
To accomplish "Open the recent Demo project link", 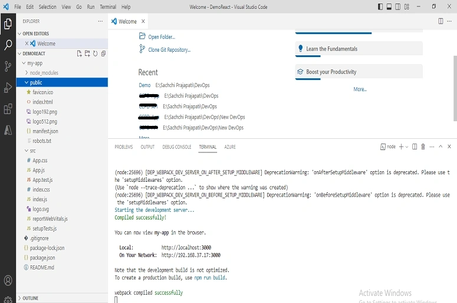I will click(144, 85).
